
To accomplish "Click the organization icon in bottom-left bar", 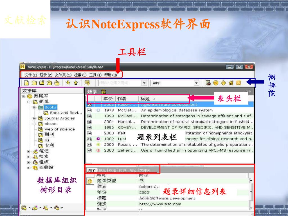I will pos(57,208).
